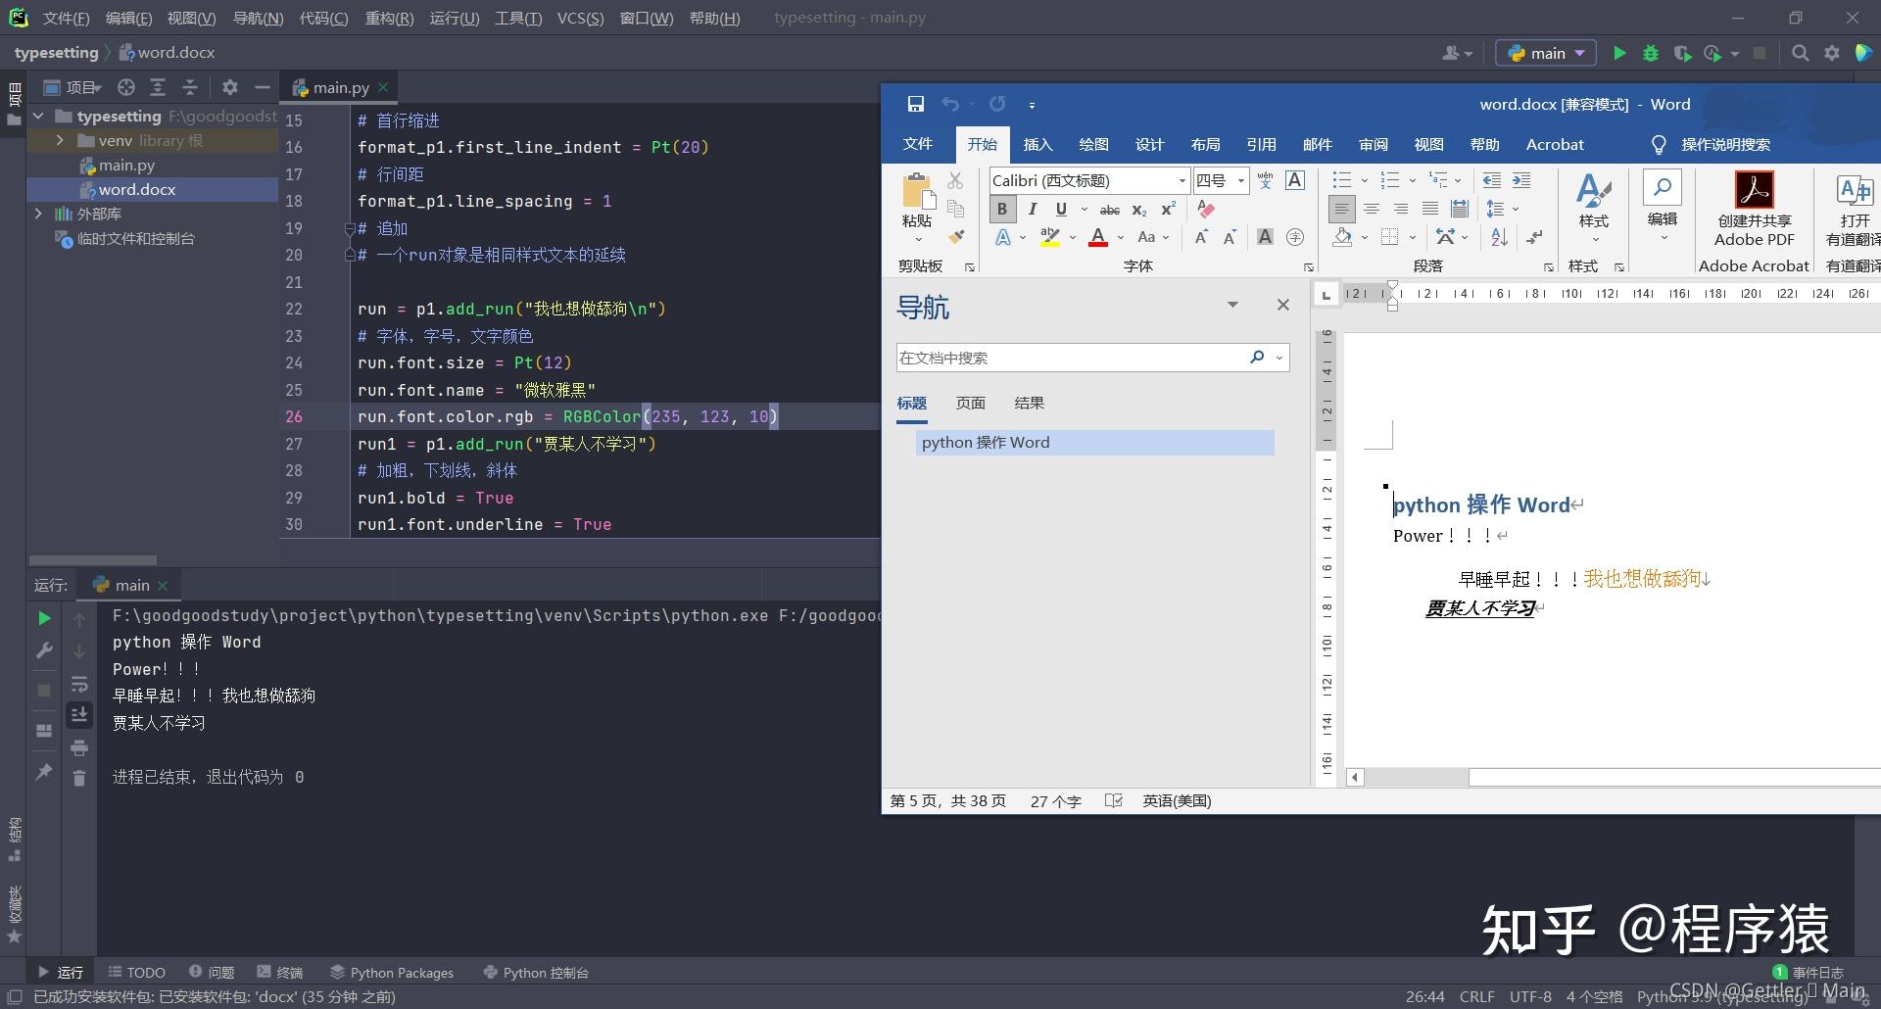The height and width of the screenshot is (1009, 1881).
Task: Pick font color with the red A swatch
Action: pos(1099,237)
